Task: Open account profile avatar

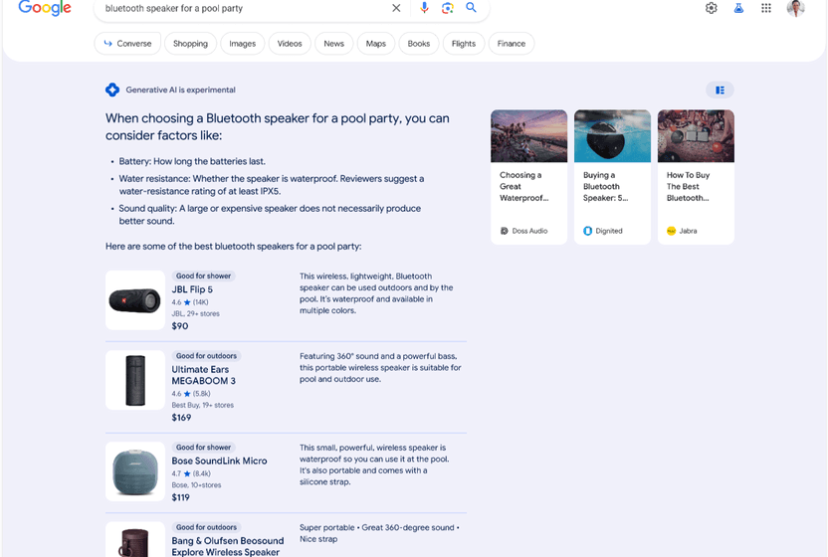Action: pos(795,7)
